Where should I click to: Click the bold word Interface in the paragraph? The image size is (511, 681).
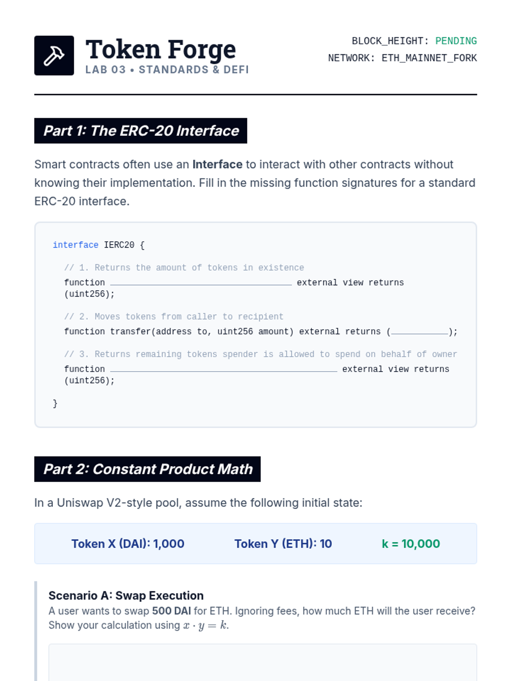[217, 164]
